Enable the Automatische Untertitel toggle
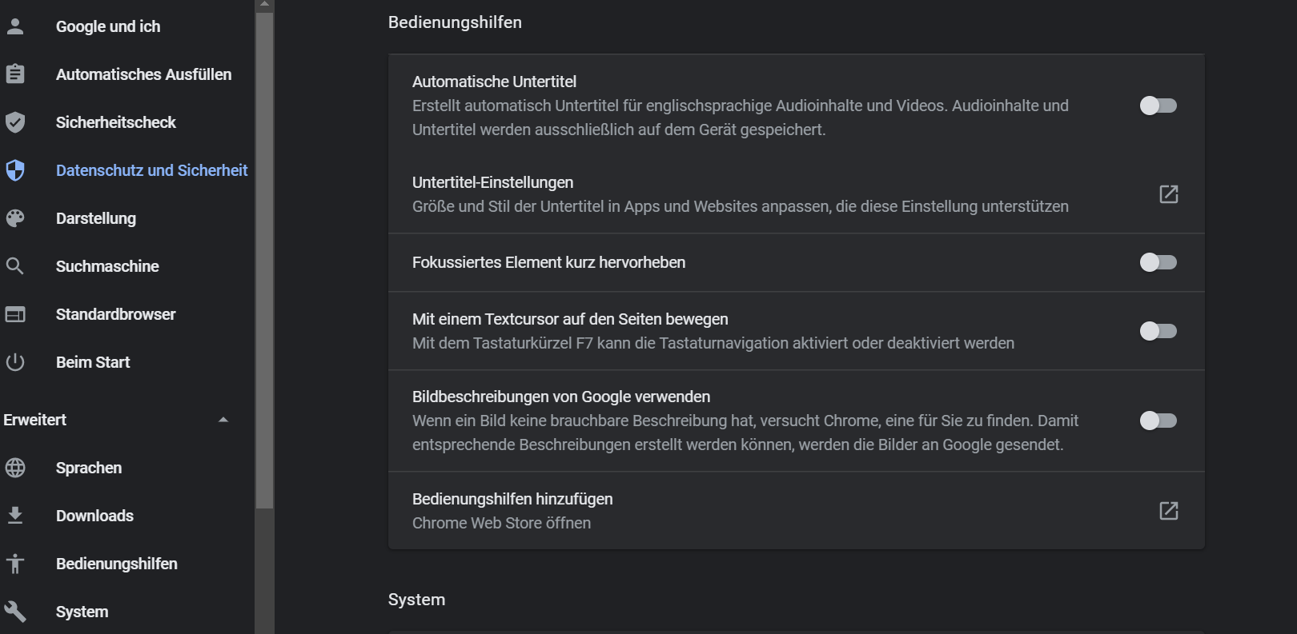1297x634 pixels. (1158, 106)
